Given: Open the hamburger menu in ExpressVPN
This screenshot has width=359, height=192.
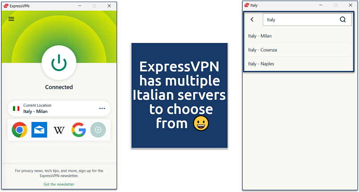Looking at the screenshot, I should coord(11,19).
